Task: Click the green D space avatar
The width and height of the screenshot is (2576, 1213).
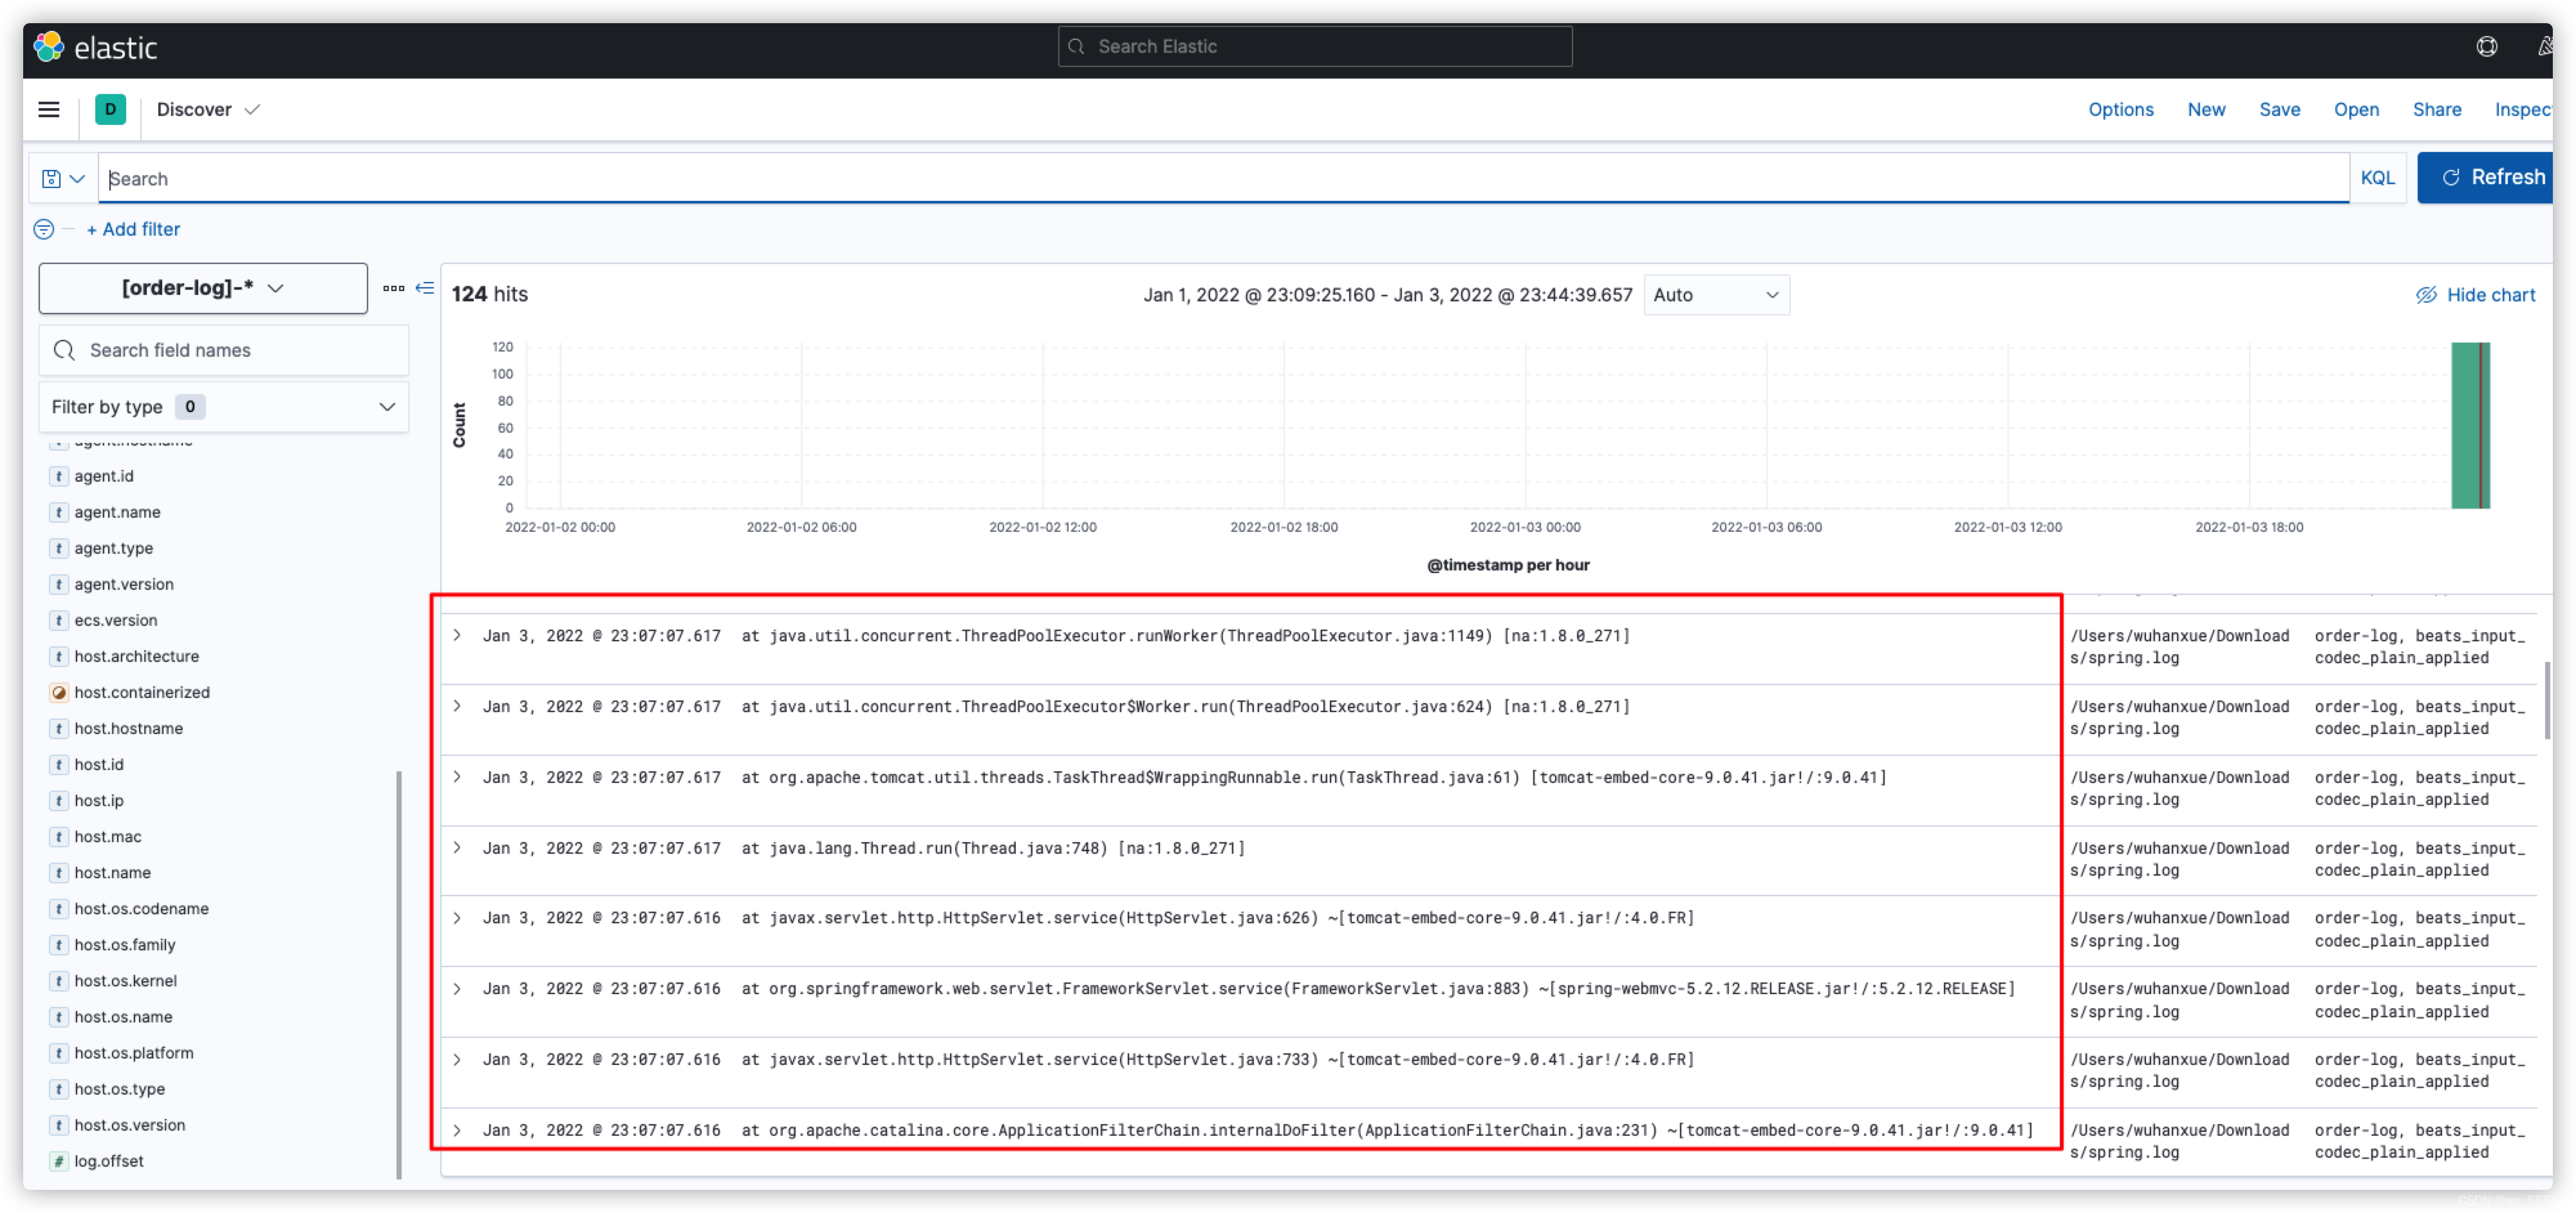Action: click(110, 109)
